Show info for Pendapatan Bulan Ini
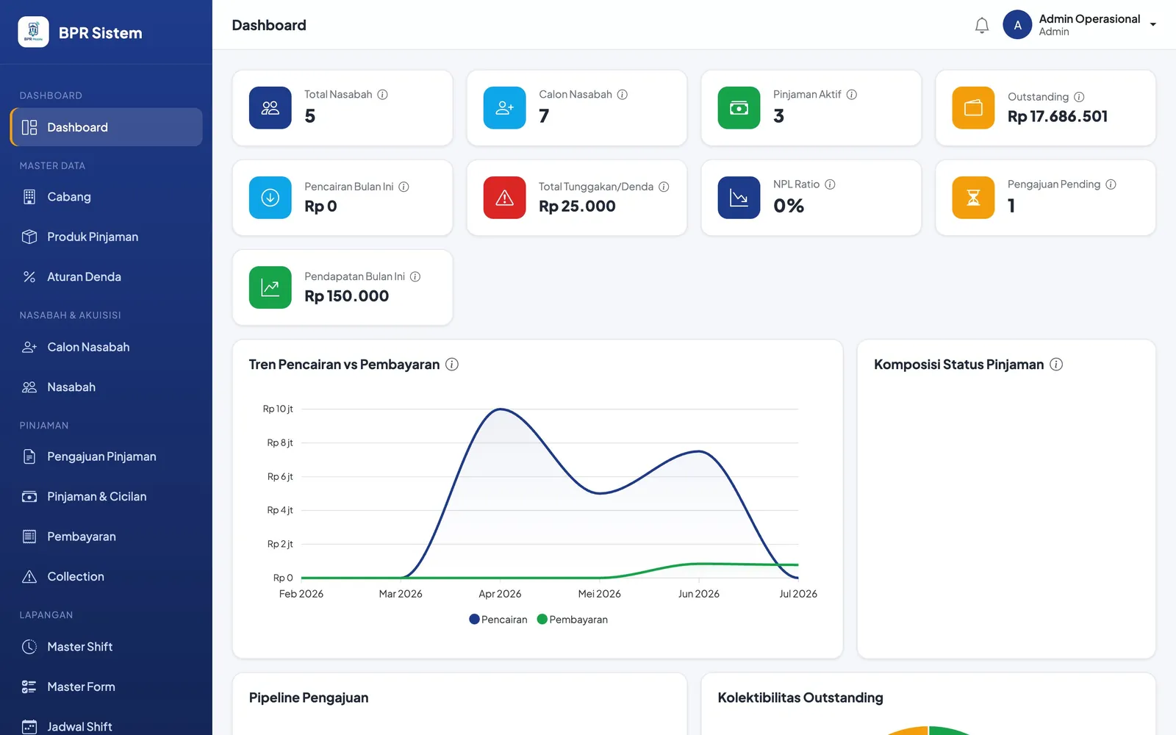The width and height of the screenshot is (1176, 735). (x=415, y=276)
